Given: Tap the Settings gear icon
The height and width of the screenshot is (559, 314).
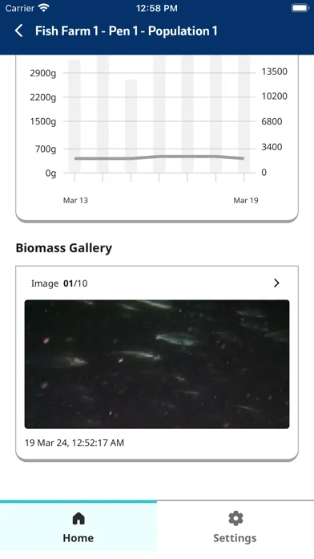Looking at the screenshot, I should 235,518.
